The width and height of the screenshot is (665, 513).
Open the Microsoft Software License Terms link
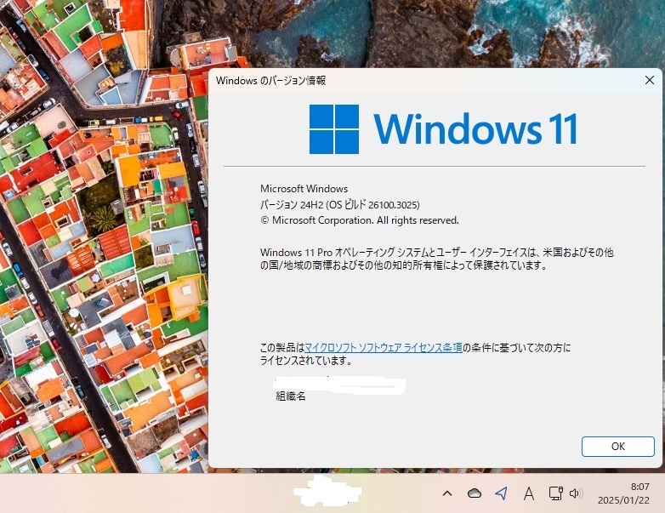click(x=384, y=348)
